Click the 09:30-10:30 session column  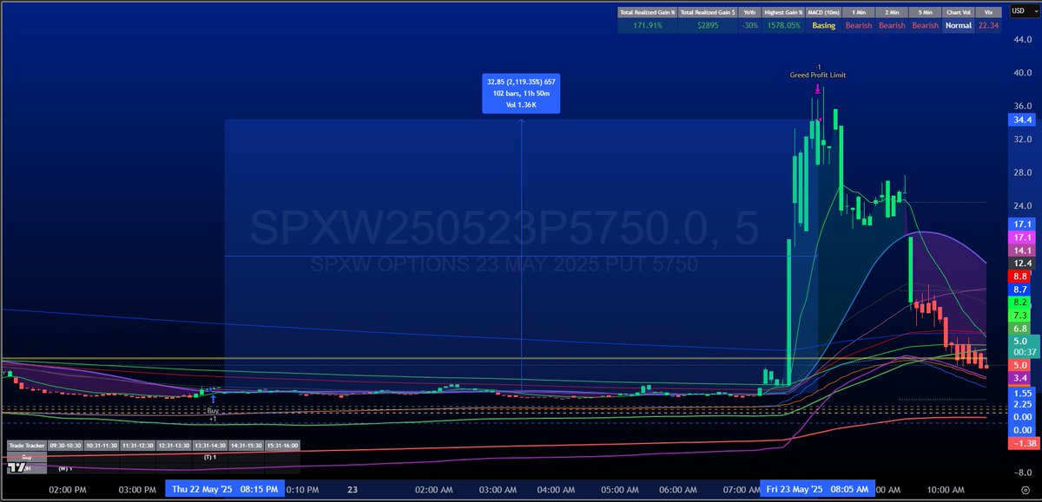65,445
